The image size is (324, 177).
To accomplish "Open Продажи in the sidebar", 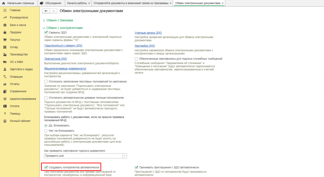I will (16, 32).
